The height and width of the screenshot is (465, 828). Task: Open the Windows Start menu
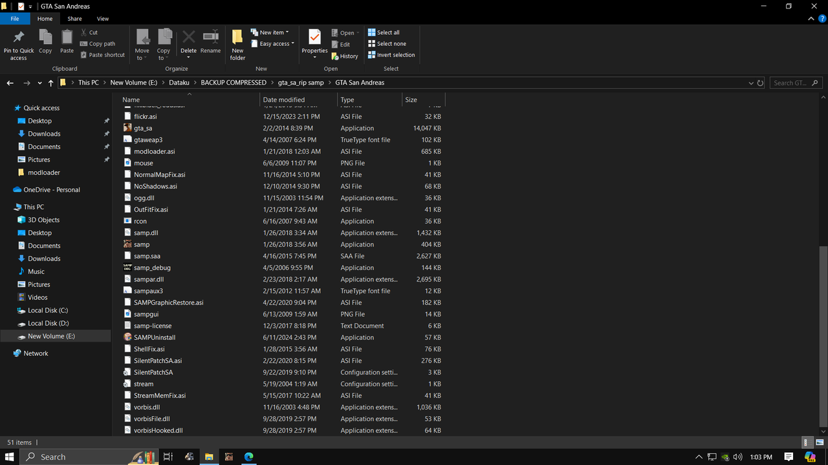click(x=10, y=457)
